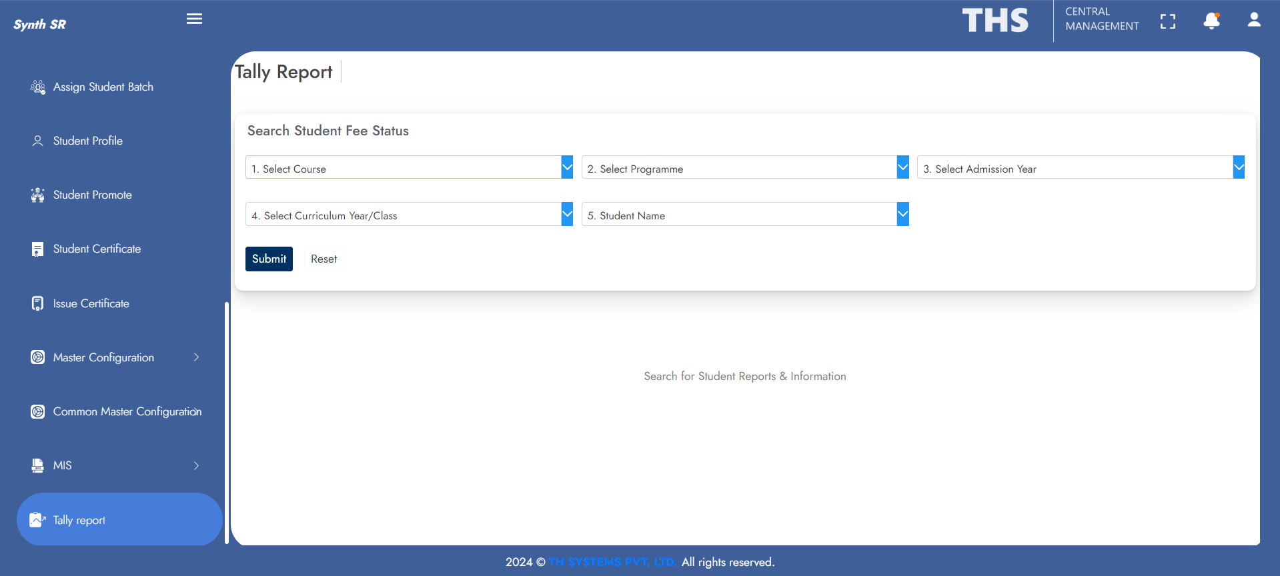Click the Student Promote icon

[38, 195]
